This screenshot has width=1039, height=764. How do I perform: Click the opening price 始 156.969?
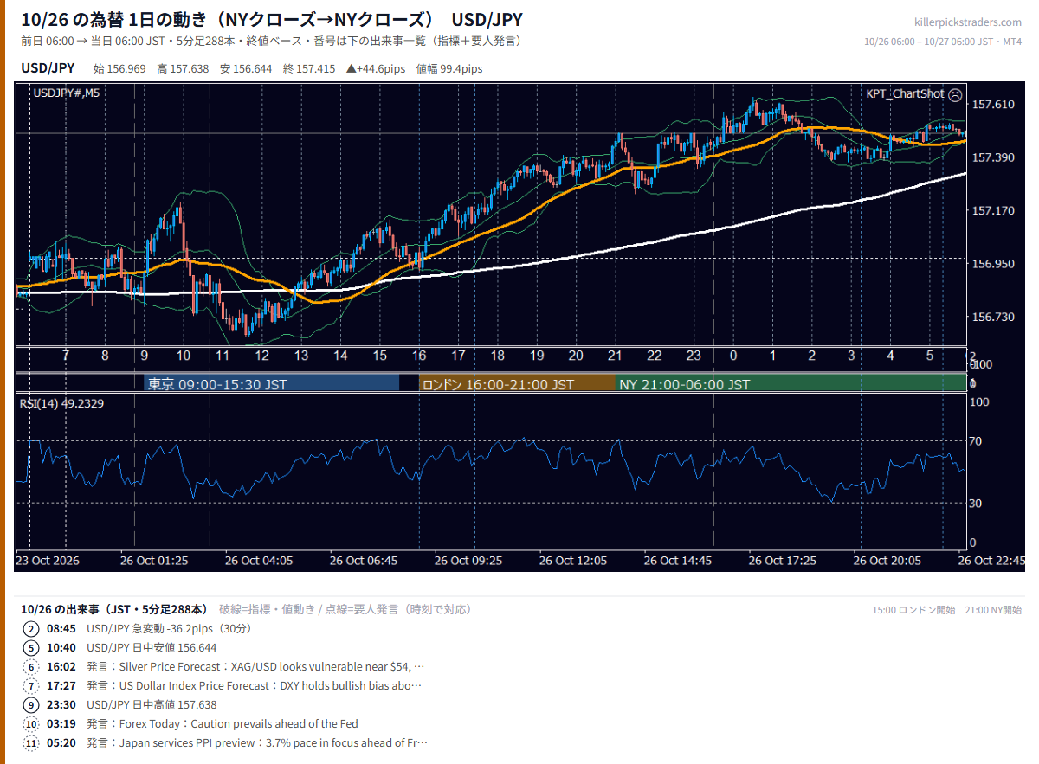tap(119, 68)
